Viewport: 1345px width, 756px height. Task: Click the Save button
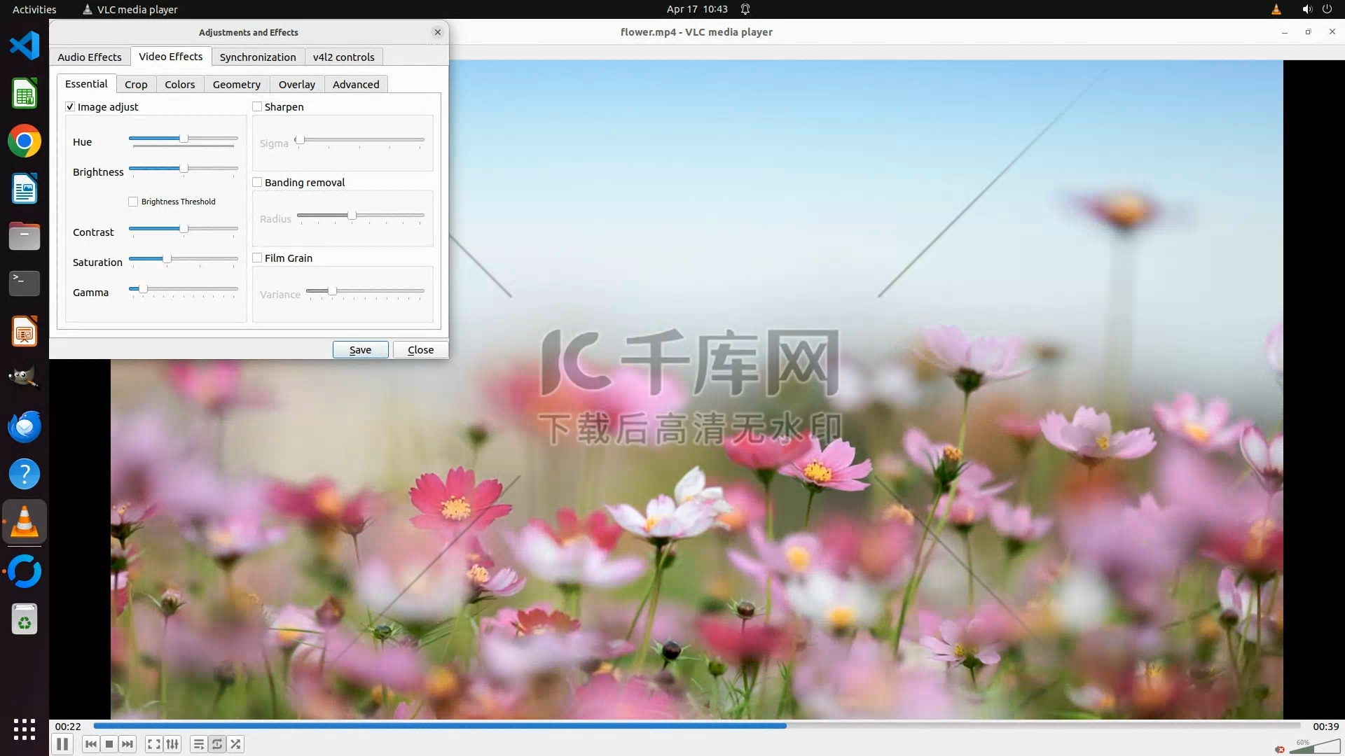click(x=360, y=349)
